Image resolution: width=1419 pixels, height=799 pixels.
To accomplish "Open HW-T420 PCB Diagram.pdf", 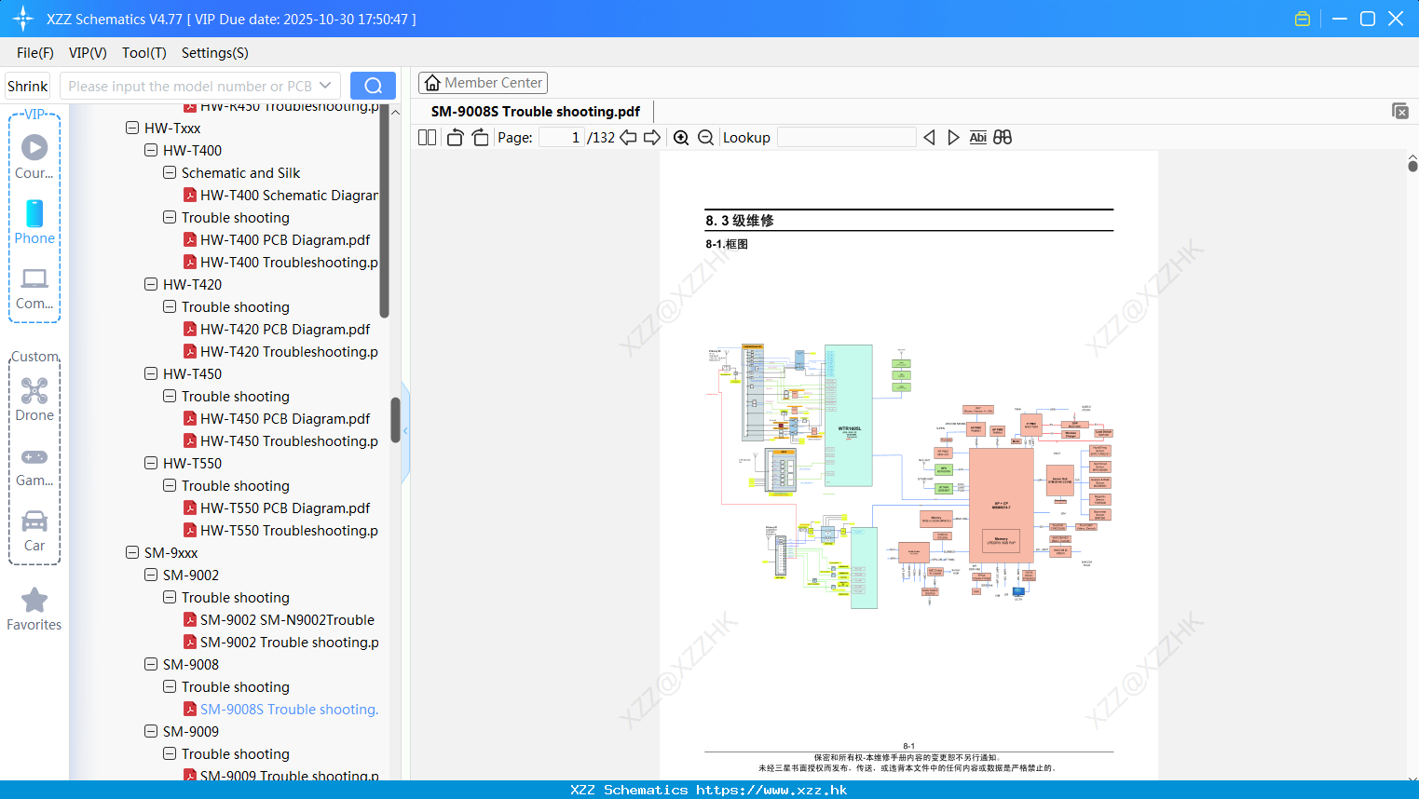I will click(x=285, y=330).
